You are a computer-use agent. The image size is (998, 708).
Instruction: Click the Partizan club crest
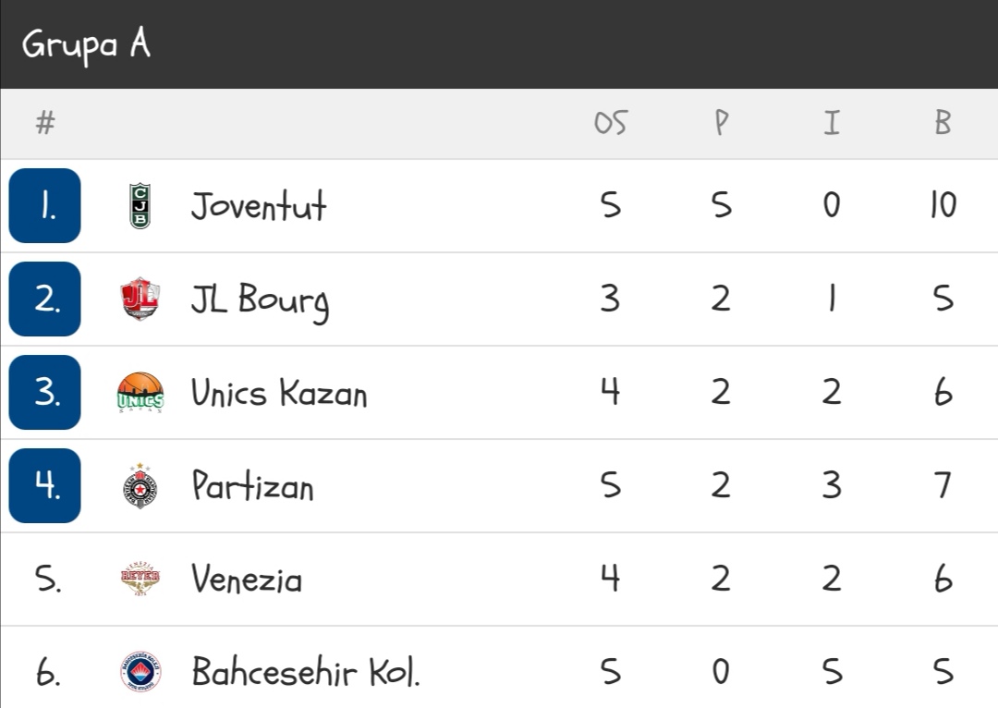point(140,486)
